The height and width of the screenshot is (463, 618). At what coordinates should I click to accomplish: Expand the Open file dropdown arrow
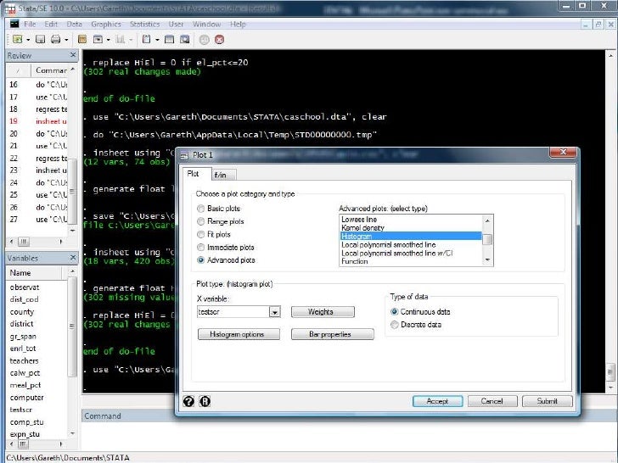pos(27,39)
